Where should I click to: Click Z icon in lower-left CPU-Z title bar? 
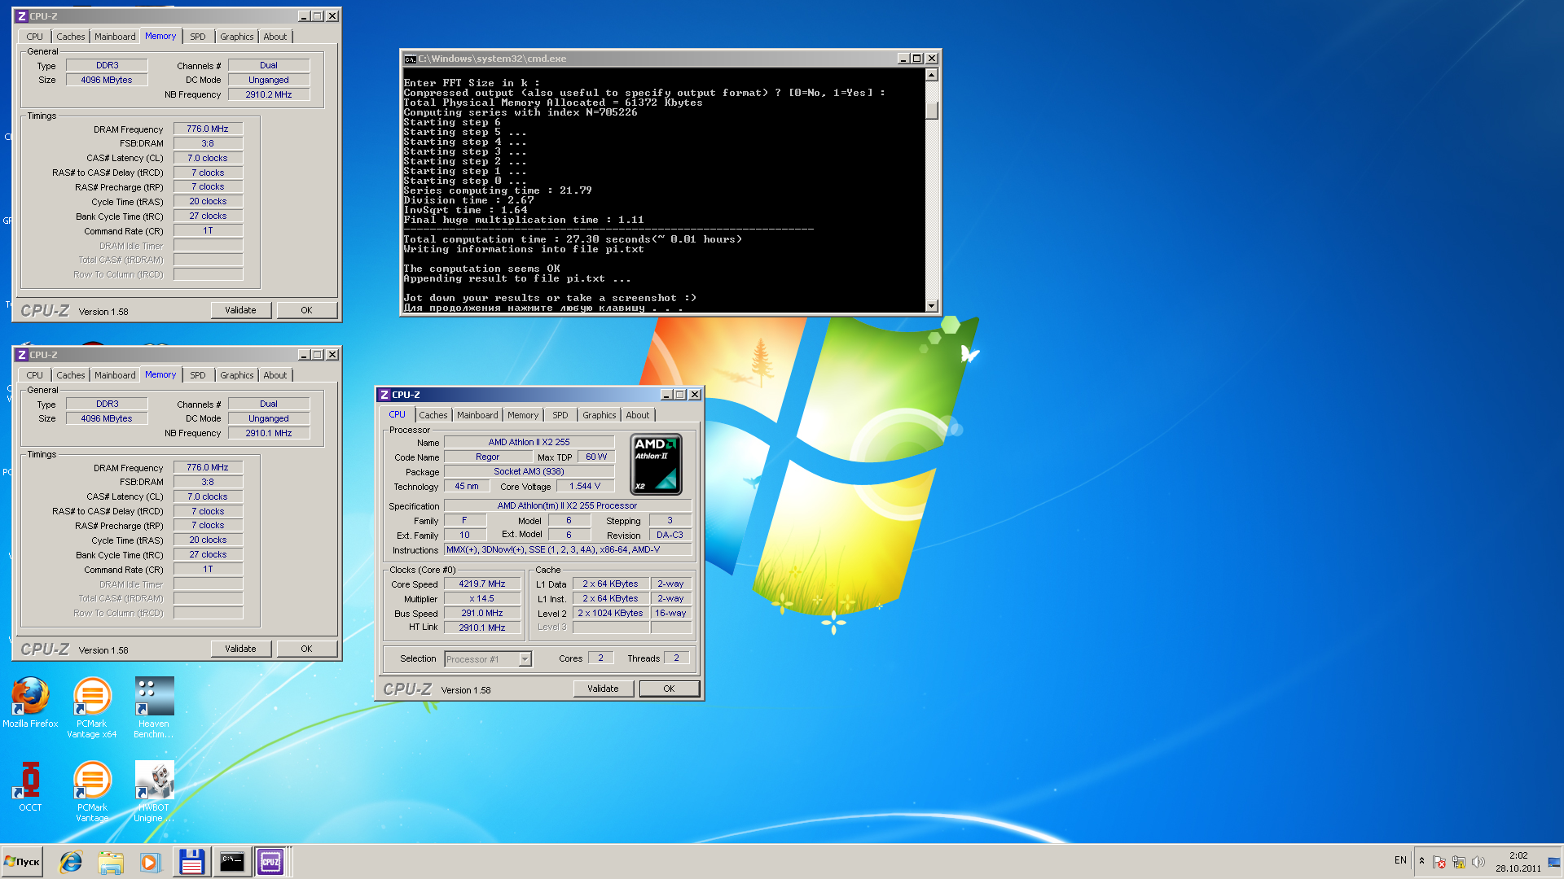click(22, 355)
